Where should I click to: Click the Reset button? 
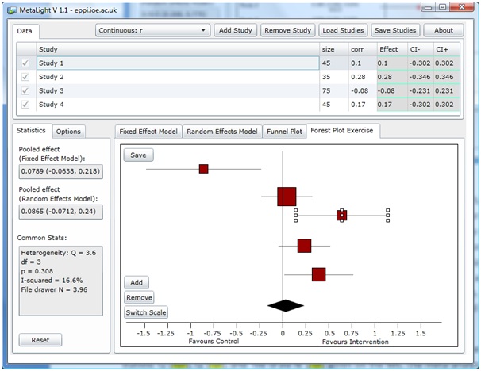[x=40, y=340]
